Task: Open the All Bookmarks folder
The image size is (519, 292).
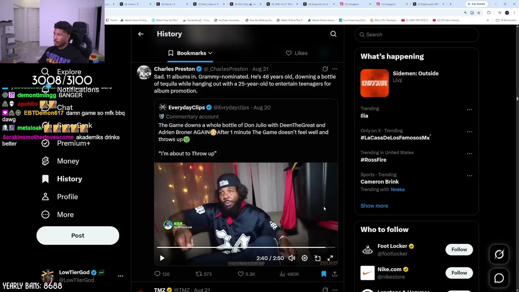Action: [x=506, y=20]
